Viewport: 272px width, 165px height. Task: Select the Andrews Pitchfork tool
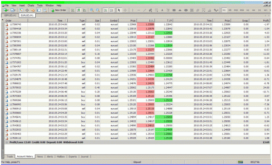point(198,10)
